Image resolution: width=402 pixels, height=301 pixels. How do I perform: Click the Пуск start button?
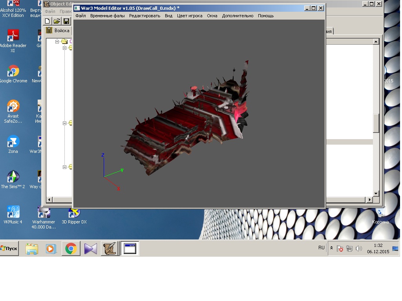point(9,248)
